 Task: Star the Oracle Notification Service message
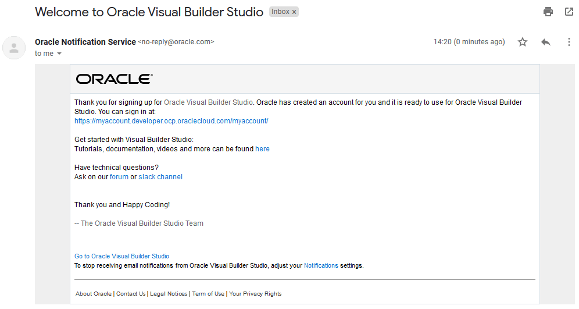pos(522,42)
